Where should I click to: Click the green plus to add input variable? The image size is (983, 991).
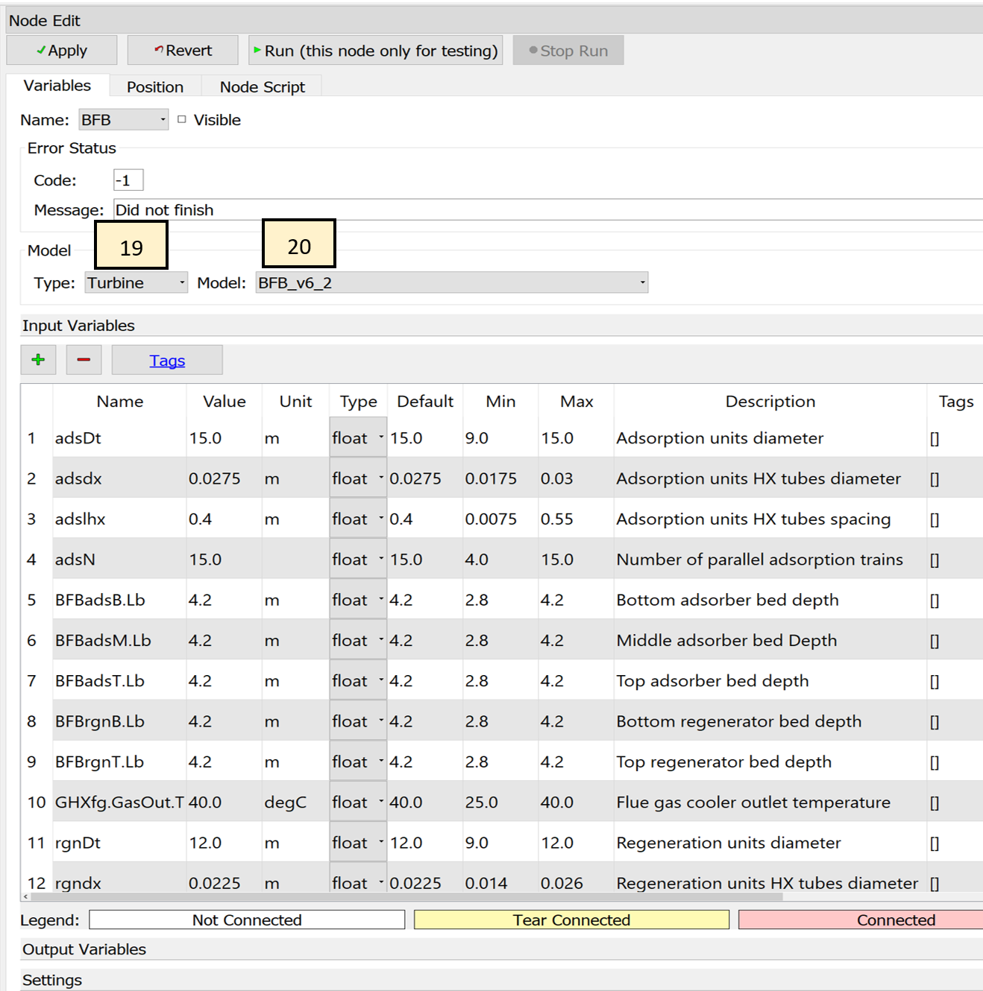pos(37,359)
